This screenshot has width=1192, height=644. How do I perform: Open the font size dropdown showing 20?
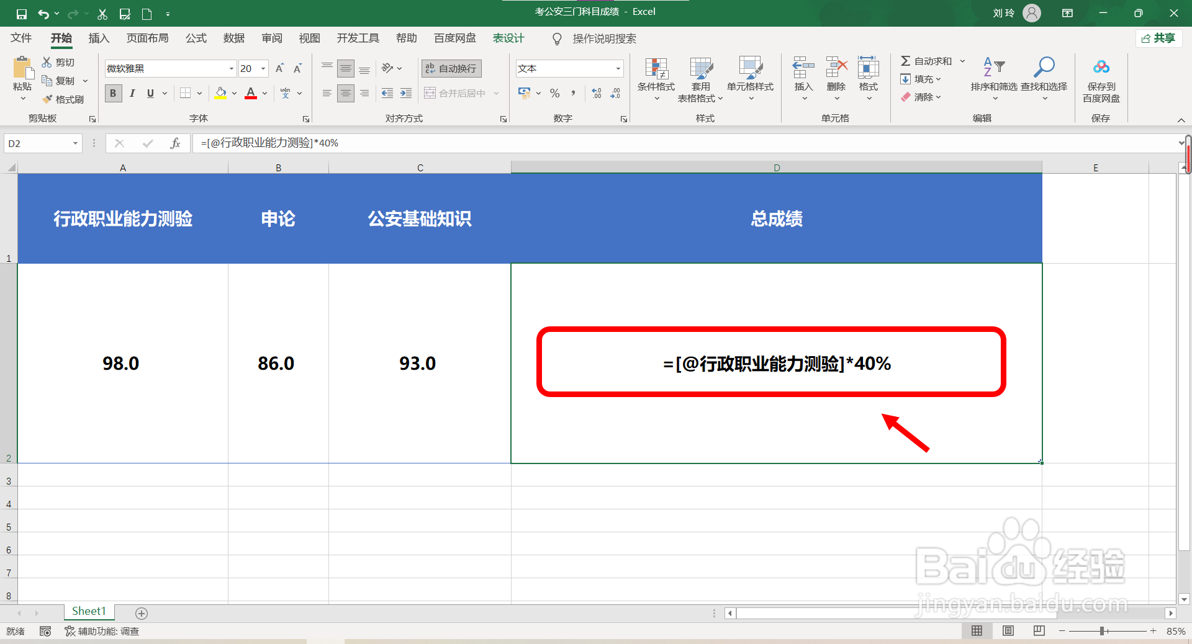coord(263,68)
